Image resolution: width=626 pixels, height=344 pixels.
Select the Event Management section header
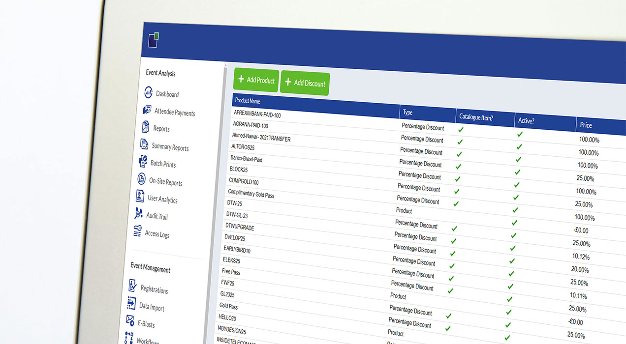tap(153, 270)
